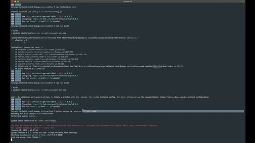Open the http://127.0.0.1:8010/ development server URL
The image size is (255, 143).
click(x=52, y=135)
